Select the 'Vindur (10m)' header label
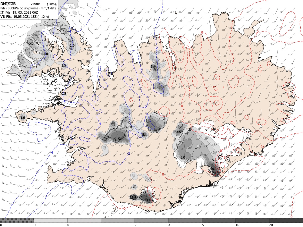 click(x=43, y=4)
